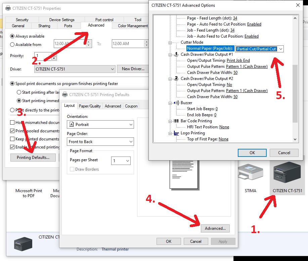The height and width of the screenshot is (261, 308).
Task: Click the Logo Printing icon
Action: 176,133
